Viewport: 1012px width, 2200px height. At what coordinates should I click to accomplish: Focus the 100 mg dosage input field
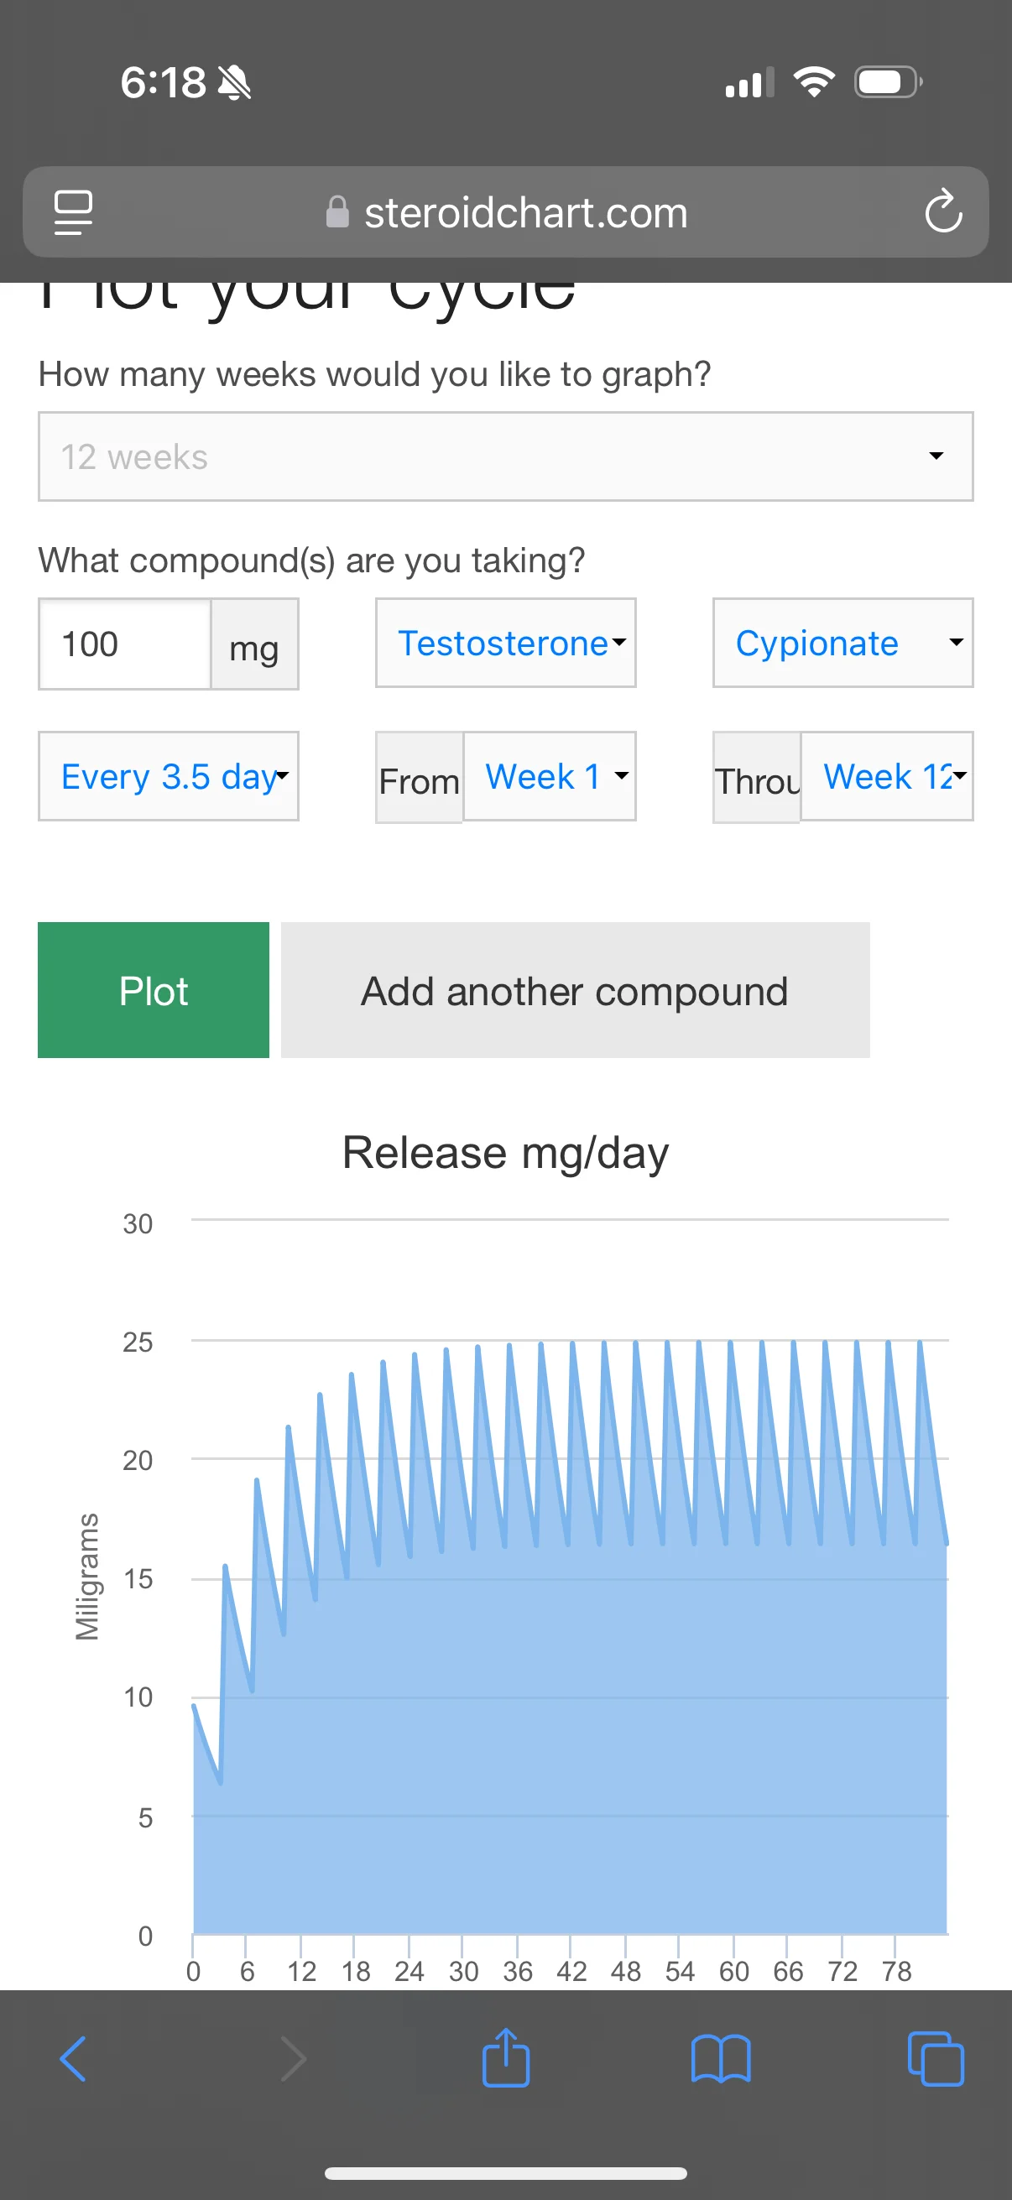(125, 644)
